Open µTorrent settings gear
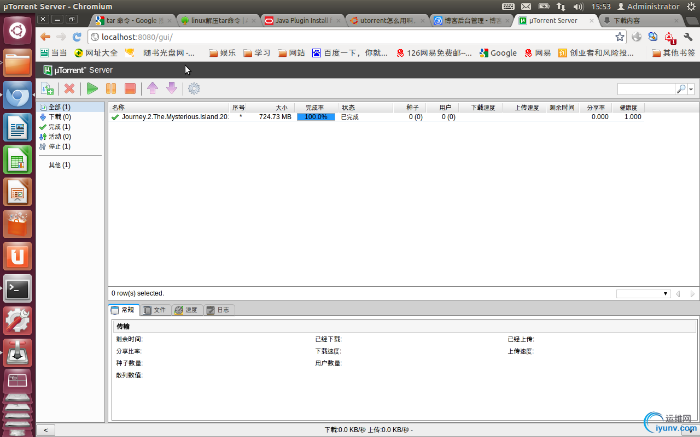 (194, 88)
